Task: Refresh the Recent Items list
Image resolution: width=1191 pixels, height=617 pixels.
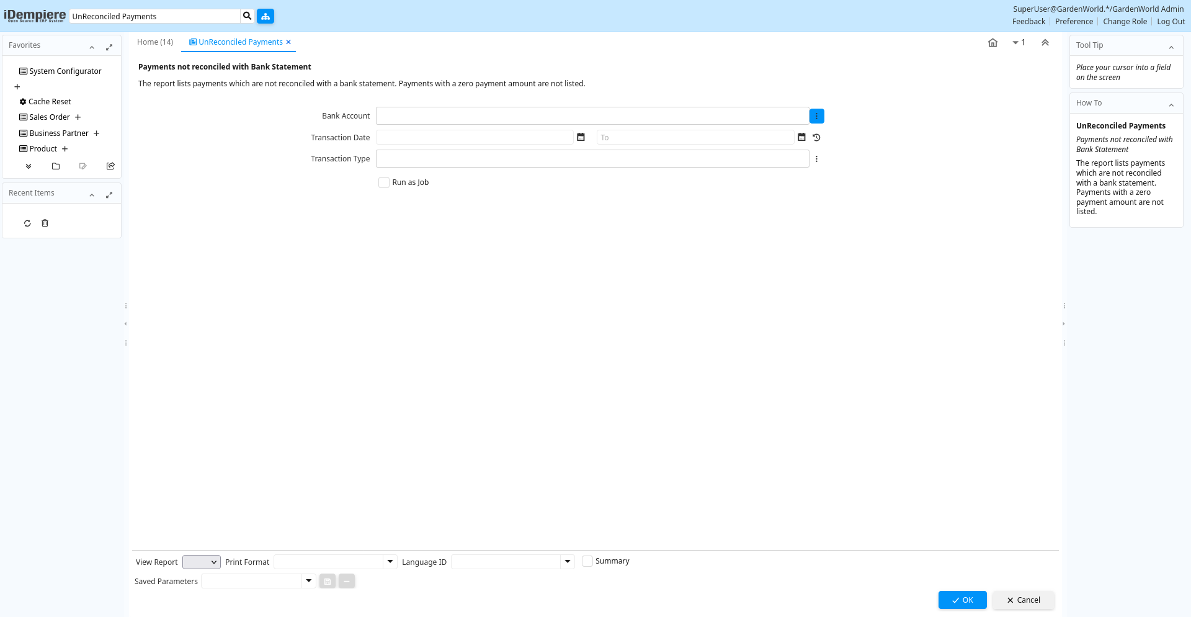Action: pyautogui.click(x=27, y=223)
